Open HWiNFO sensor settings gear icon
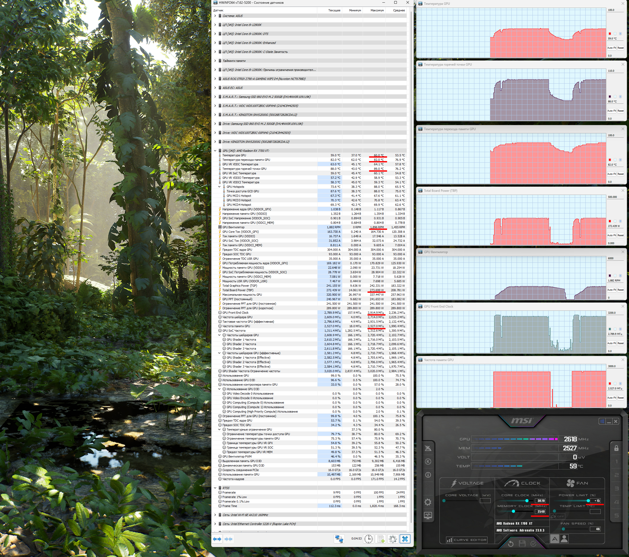Screen dimensions: 629x557 [393, 539]
